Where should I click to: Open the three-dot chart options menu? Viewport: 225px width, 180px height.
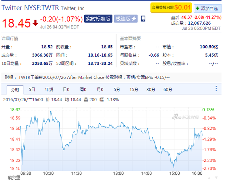click(x=216, y=89)
